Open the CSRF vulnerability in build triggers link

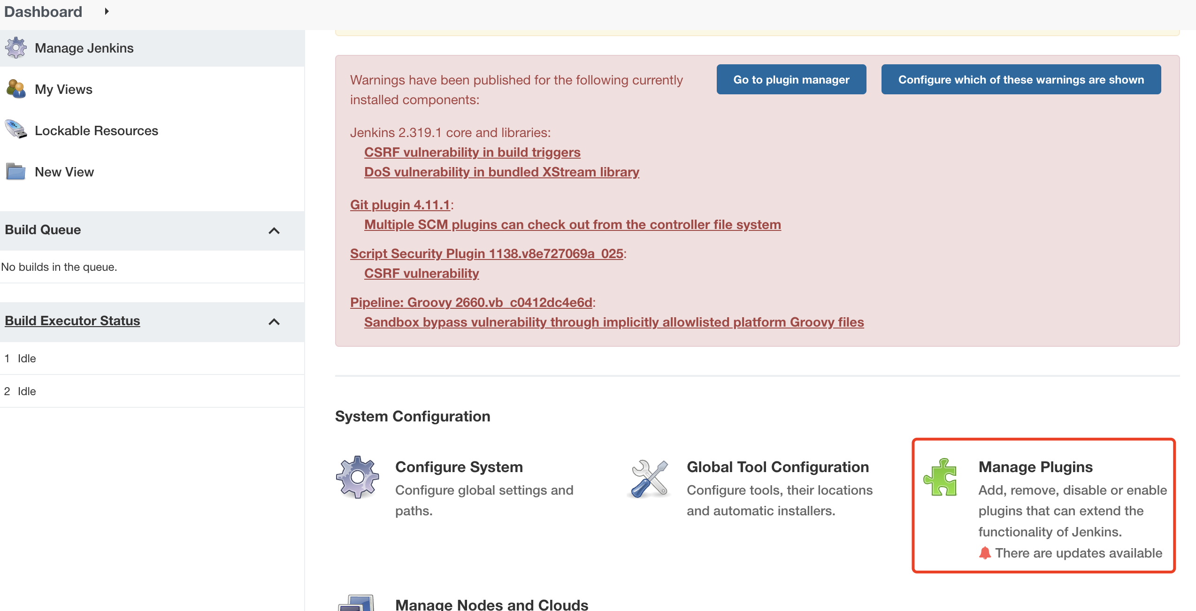point(472,152)
